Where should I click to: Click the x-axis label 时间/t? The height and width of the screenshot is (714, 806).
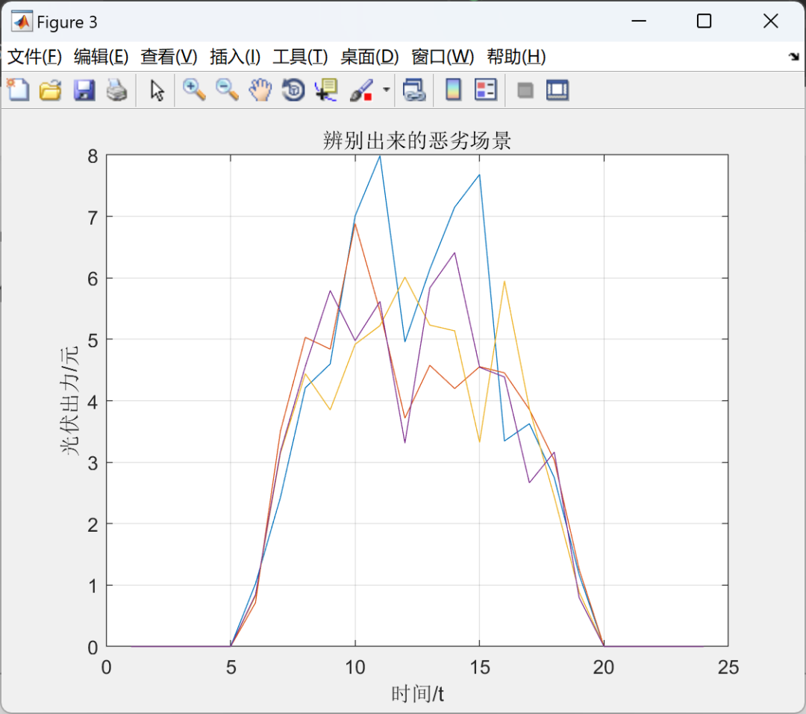pos(417,694)
